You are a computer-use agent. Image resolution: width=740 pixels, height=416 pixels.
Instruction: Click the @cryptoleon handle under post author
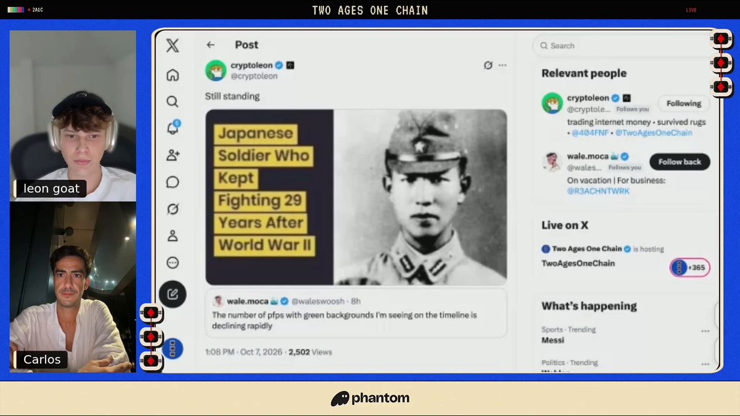pyautogui.click(x=254, y=76)
